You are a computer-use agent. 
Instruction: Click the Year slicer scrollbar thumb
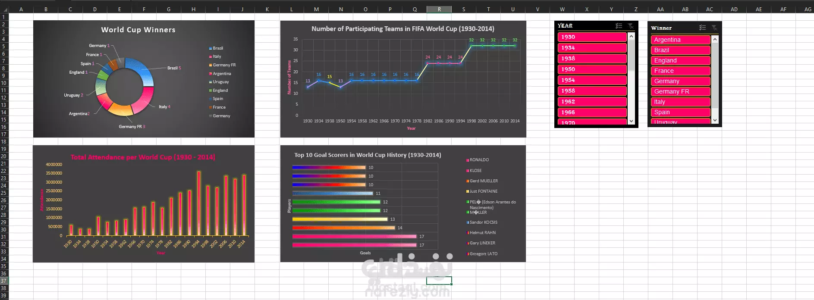click(631, 55)
